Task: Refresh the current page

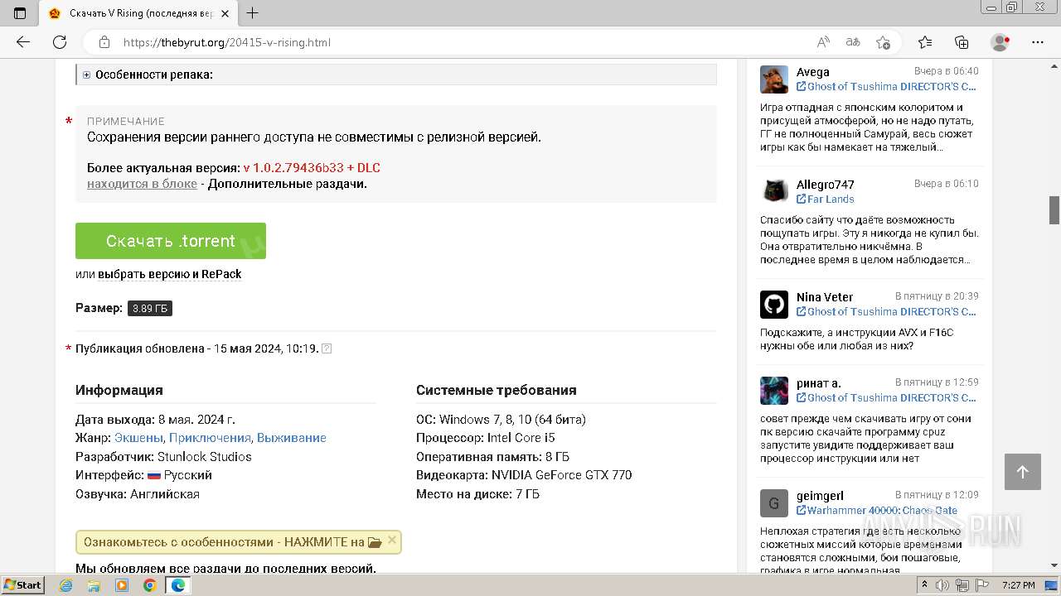Action: (60, 42)
